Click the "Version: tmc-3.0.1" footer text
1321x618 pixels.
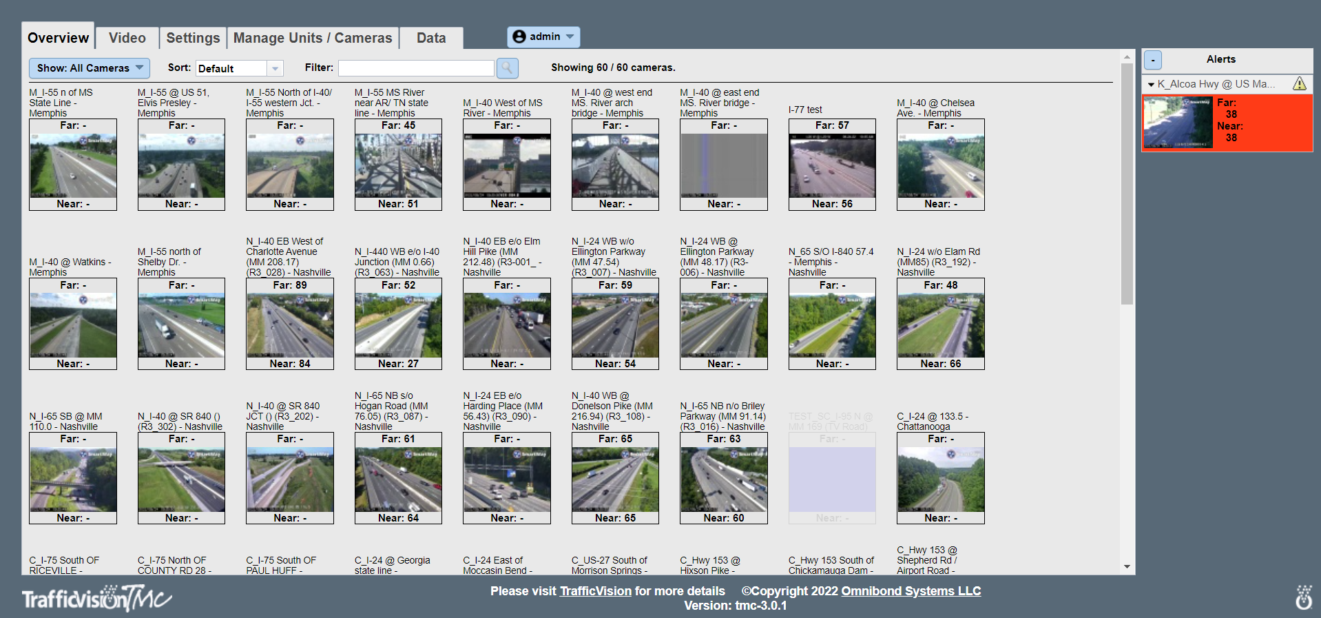coord(736,606)
